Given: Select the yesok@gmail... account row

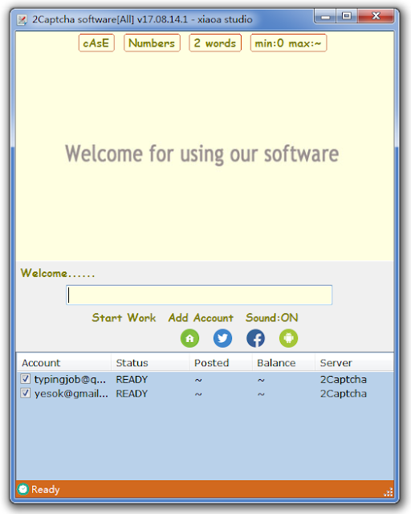Looking at the screenshot, I should click(x=205, y=393).
